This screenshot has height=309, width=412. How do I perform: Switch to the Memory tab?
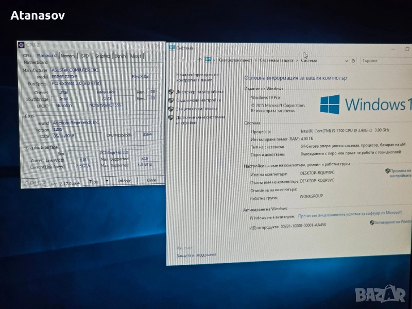tap(67, 56)
